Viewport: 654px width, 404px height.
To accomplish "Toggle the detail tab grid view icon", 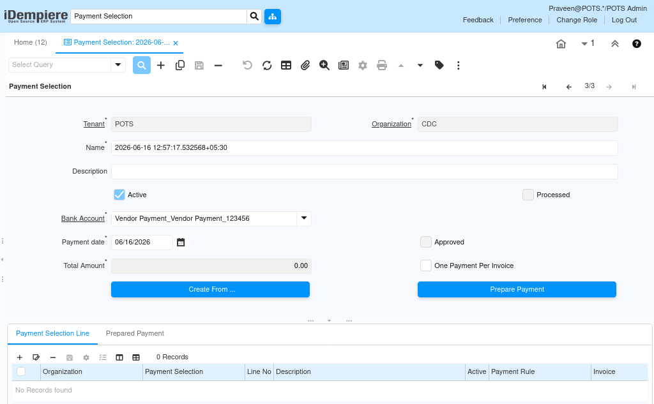I will (x=136, y=357).
